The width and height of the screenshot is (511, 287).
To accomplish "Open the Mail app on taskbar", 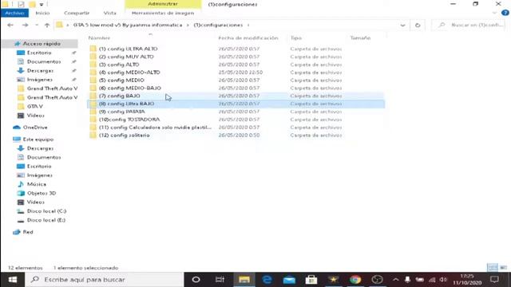I will click(289, 280).
